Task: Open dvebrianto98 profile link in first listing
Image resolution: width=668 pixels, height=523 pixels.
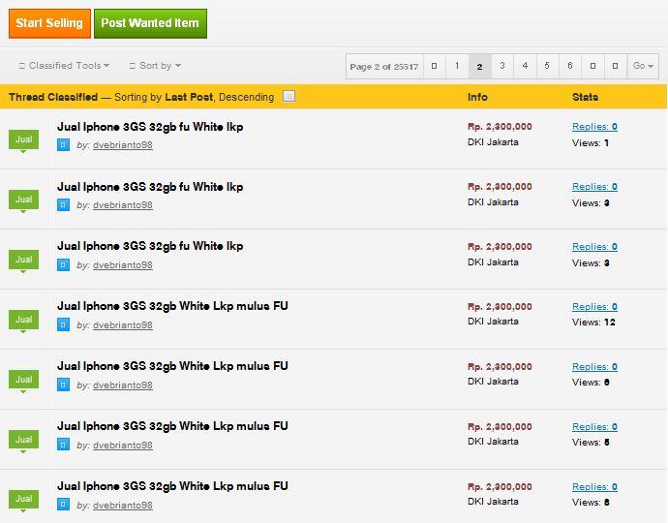Action: (x=122, y=145)
